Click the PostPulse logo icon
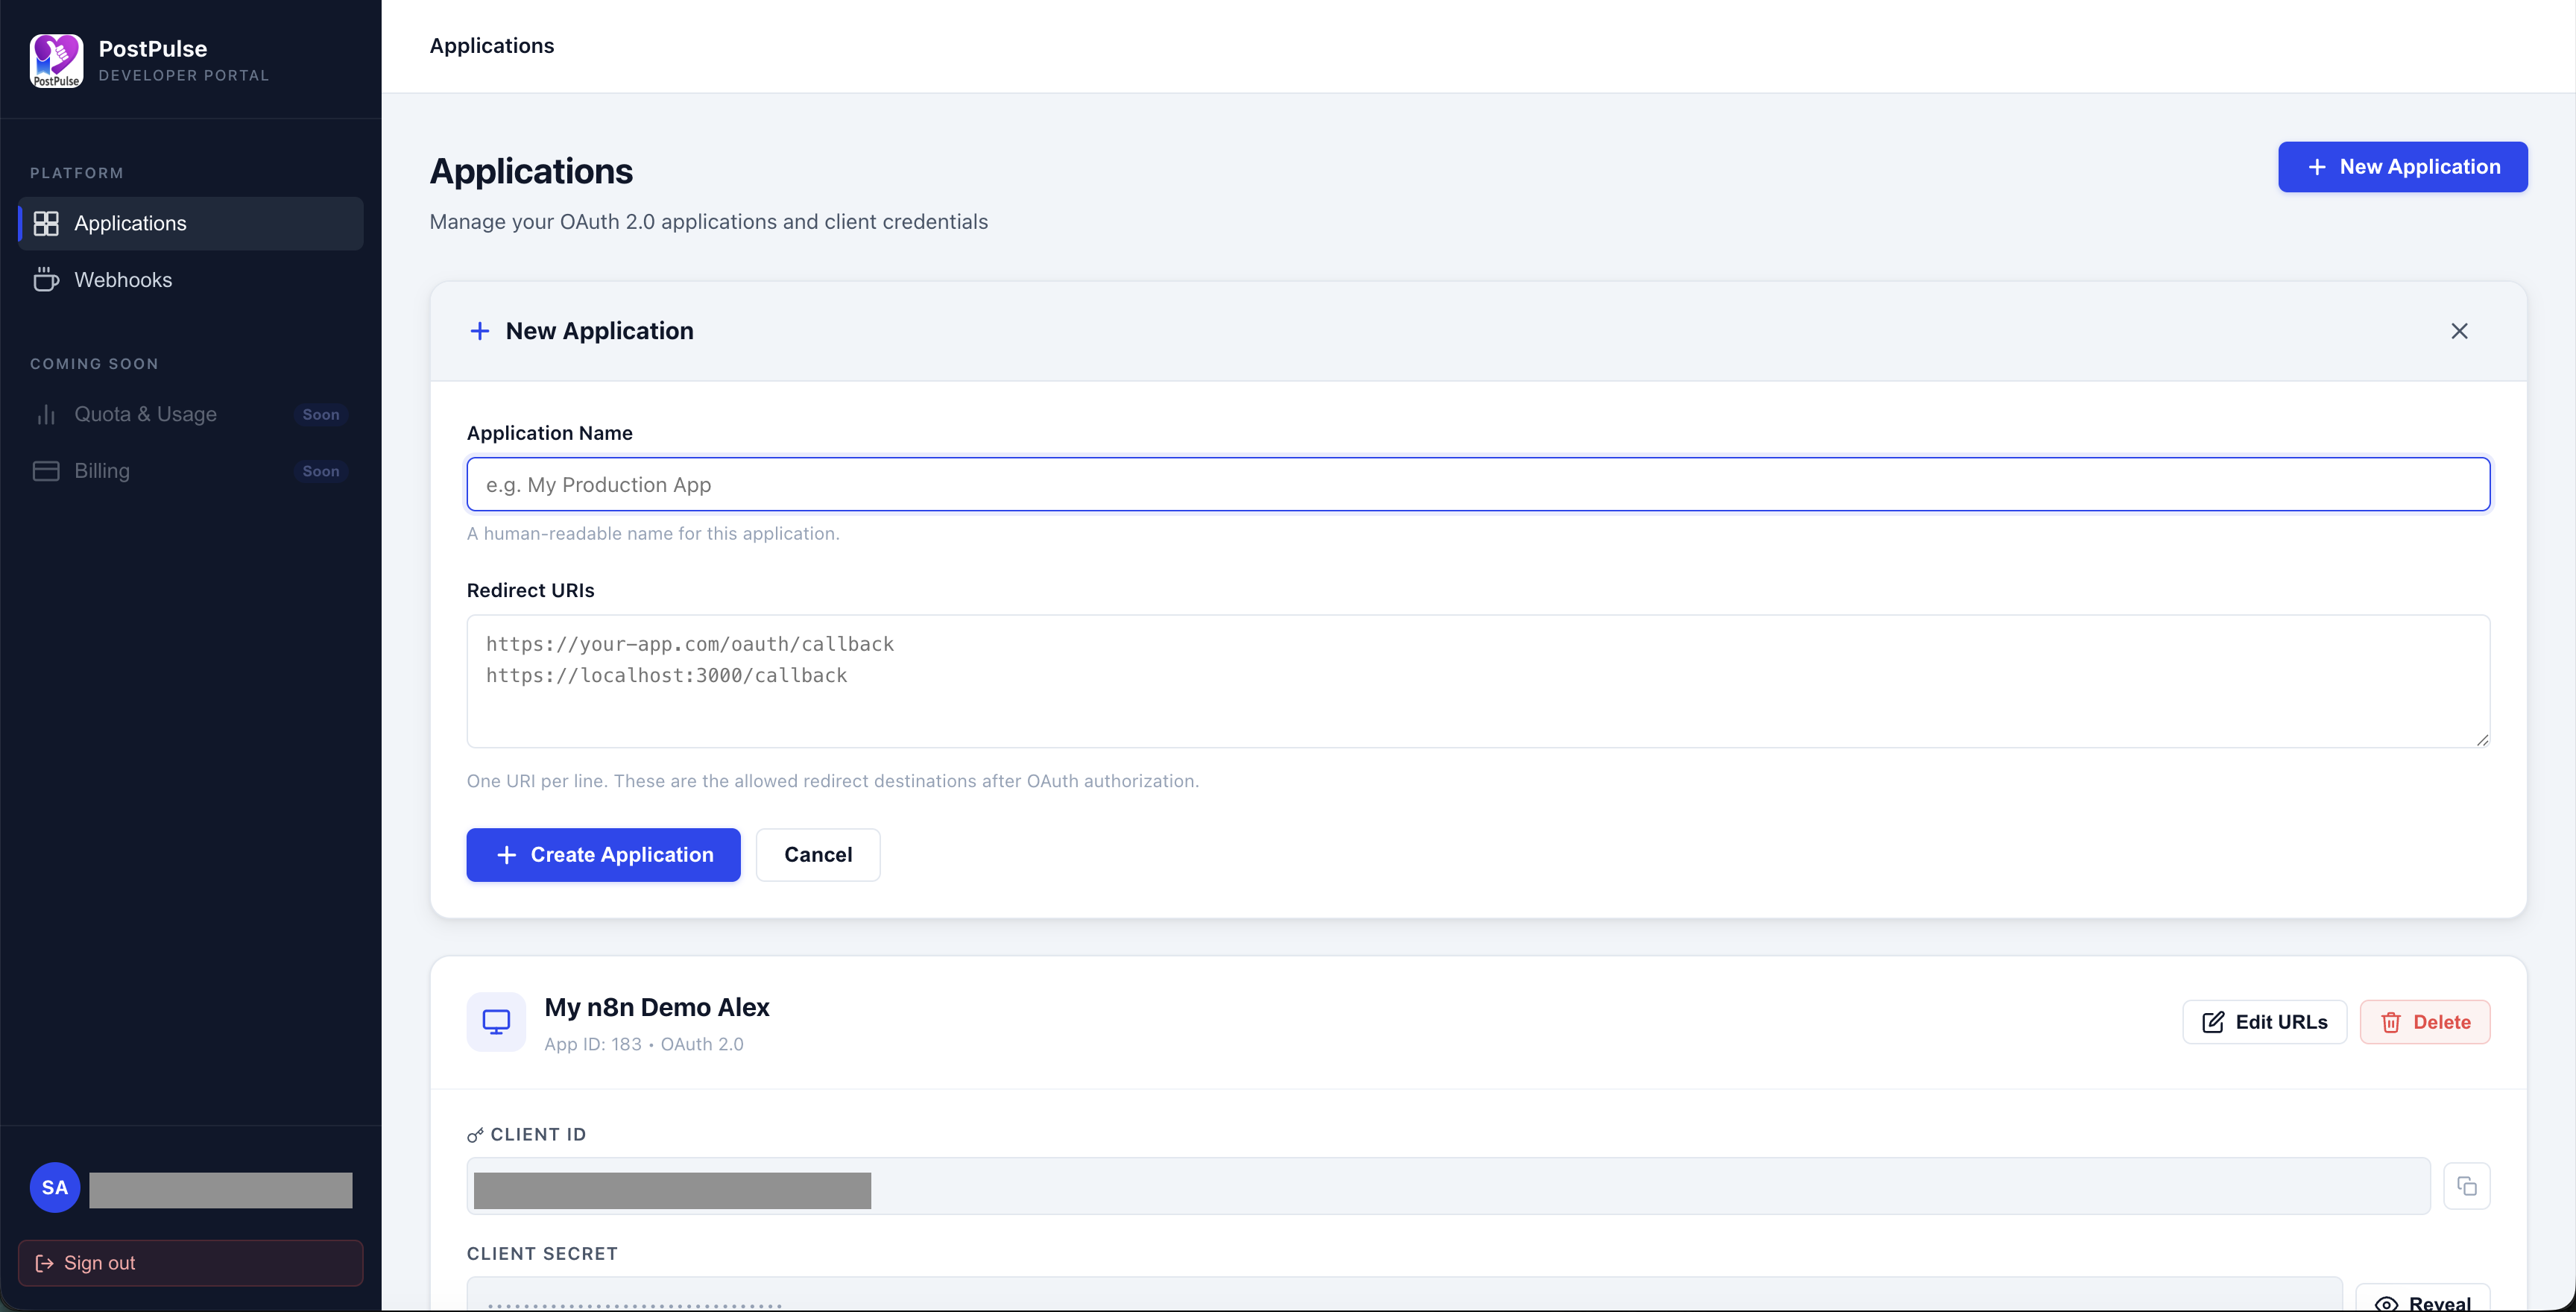 pos(56,60)
